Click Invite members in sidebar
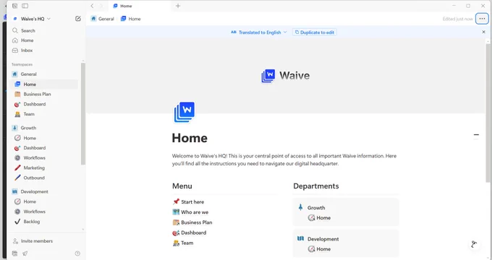492x260 pixels. tap(37, 241)
